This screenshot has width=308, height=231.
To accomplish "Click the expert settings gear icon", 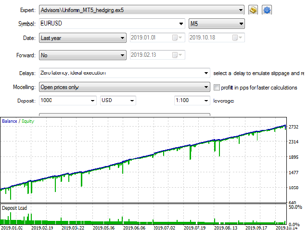I will point(267,10).
